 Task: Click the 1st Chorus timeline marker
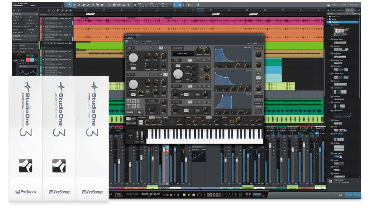90,14
